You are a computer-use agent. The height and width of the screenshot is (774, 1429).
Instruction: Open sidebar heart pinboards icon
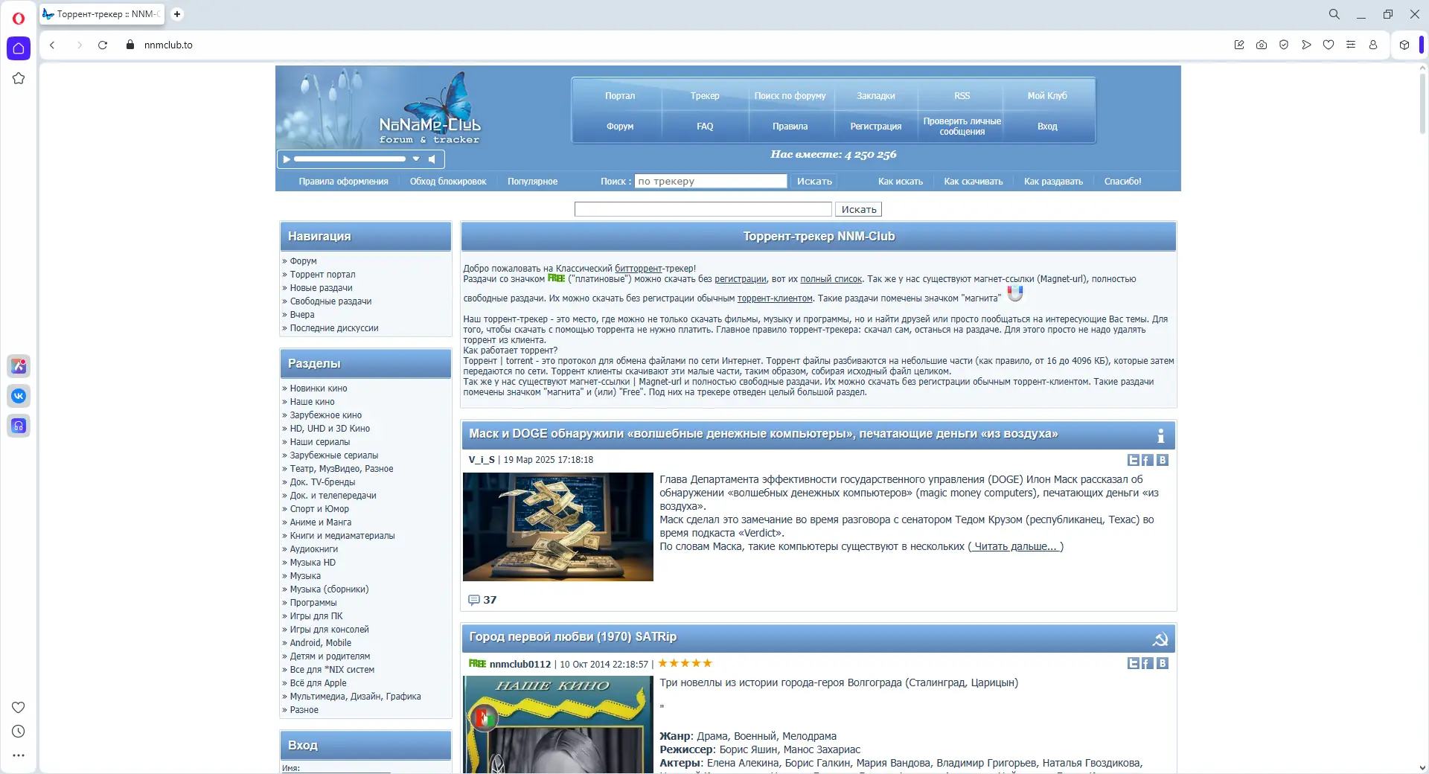19,707
